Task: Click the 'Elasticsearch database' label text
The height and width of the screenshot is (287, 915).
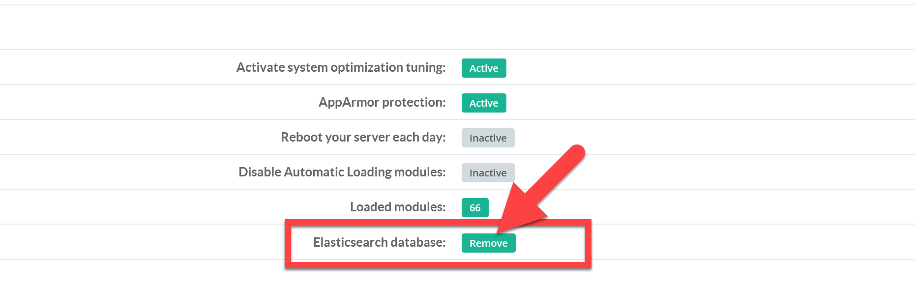Action: tap(379, 242)
